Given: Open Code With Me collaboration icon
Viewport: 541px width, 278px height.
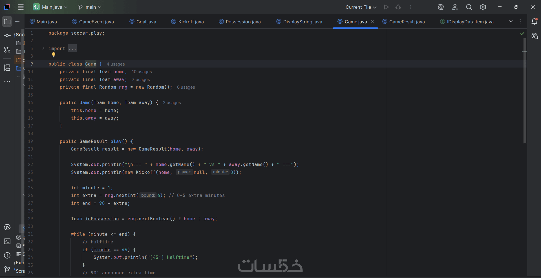Looking at the screenshot, I should click(455, 7).
